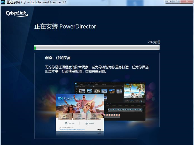The image size is (194, 145).
Task: Choose the Auto Mode wand icon
Action: coord(66,123)
